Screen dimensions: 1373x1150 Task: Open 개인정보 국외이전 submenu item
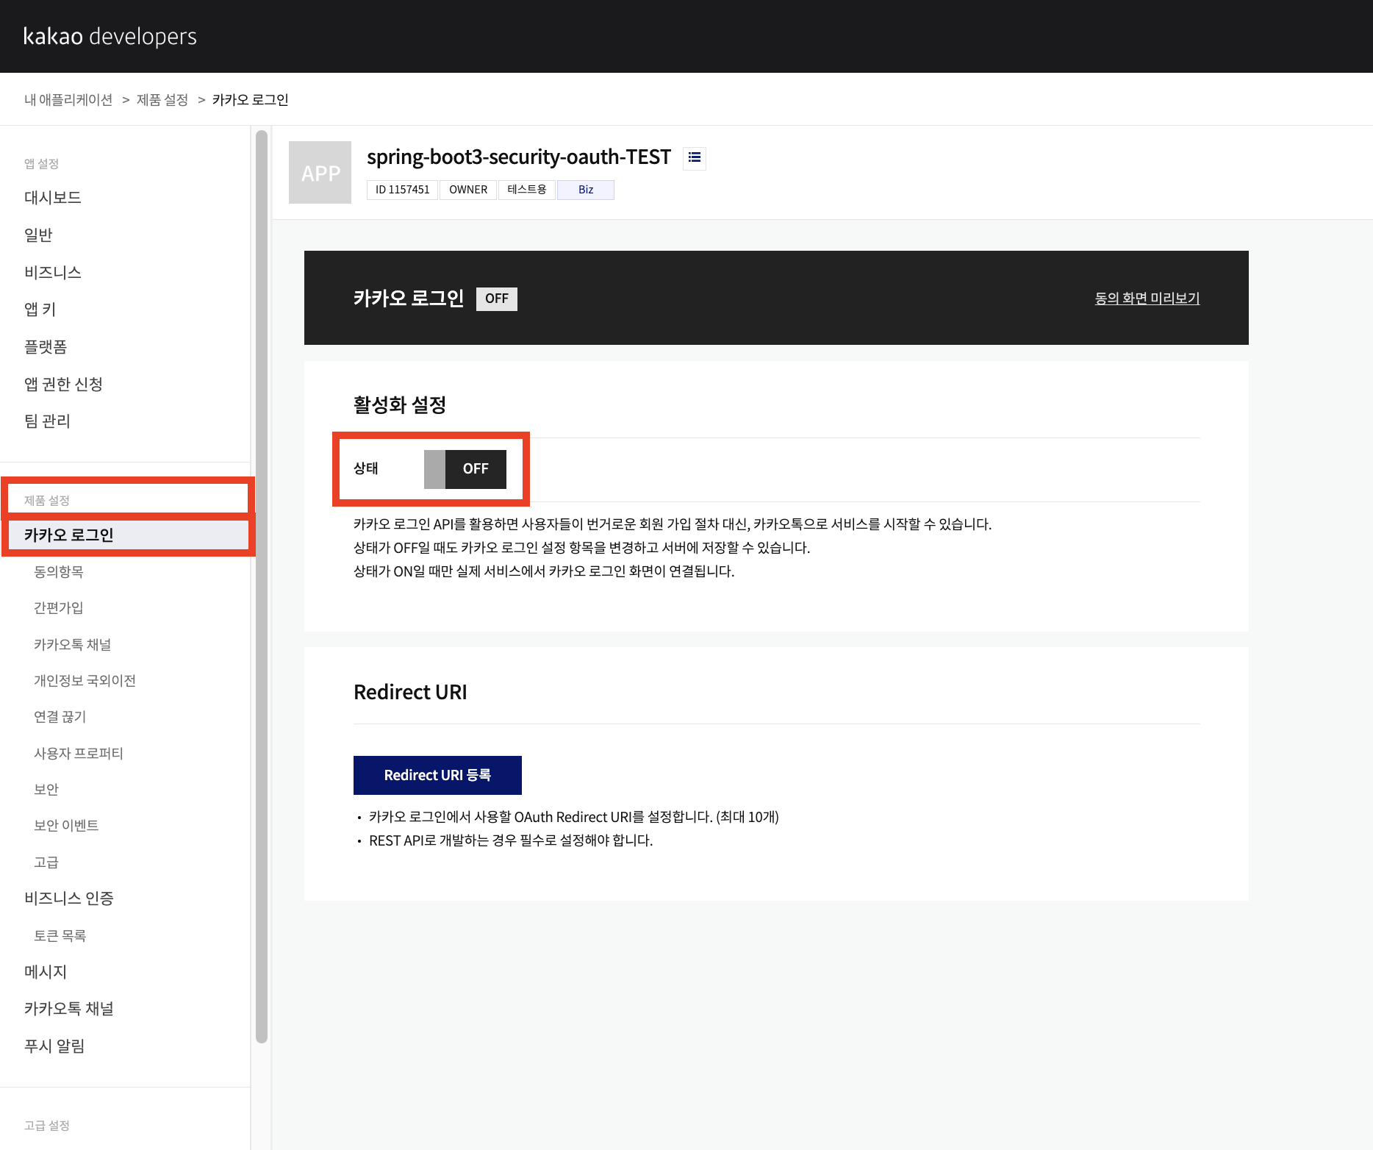pyautogui.click(x=85, y=680)
